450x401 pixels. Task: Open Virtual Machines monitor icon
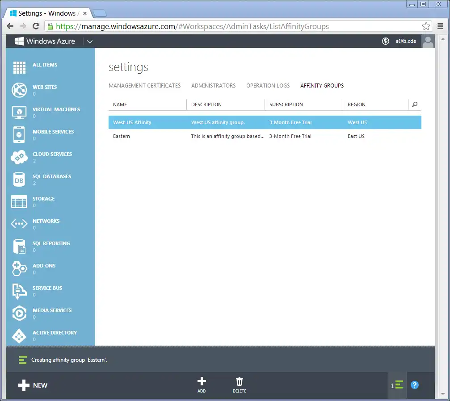[x=19, y=113]
